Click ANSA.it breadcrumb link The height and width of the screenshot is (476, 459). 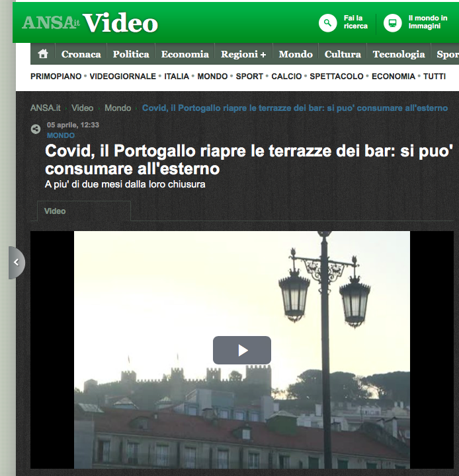coord(46,108)
